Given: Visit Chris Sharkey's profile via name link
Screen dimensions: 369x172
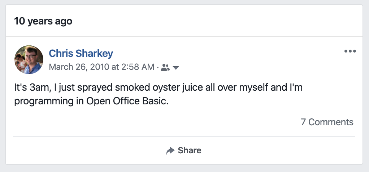Looking at the screenshot, I should click(81, 53).
